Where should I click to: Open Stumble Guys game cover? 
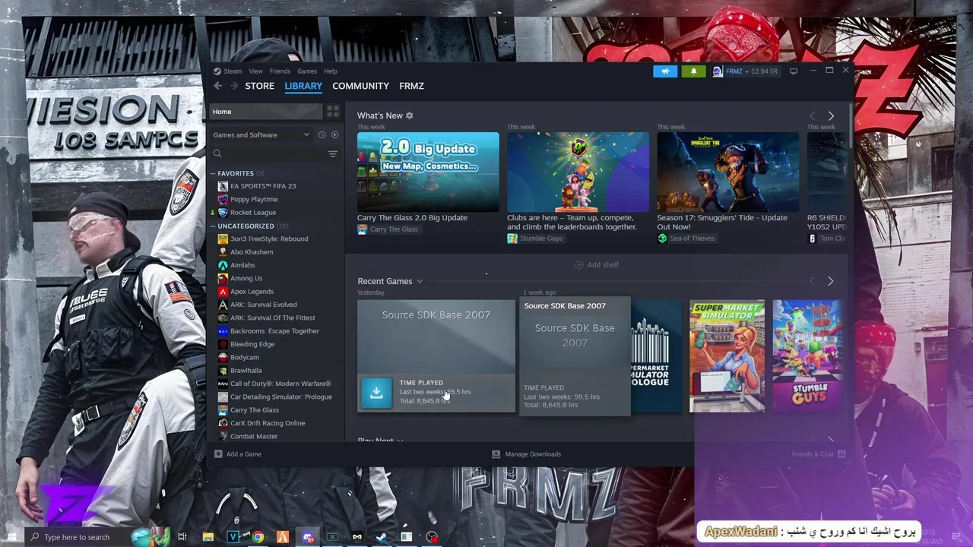point(807,356)
